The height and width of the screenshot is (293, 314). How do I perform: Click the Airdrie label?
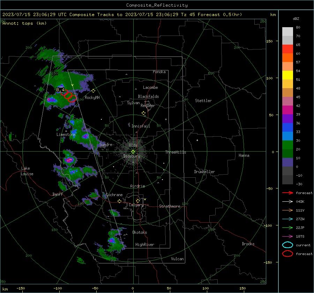tap(137, 186)
